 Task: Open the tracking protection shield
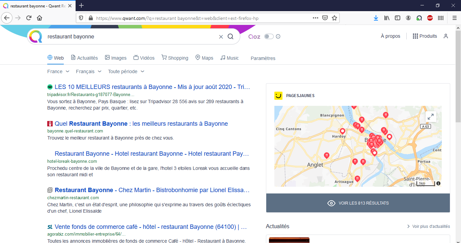[x=81, y=18]
